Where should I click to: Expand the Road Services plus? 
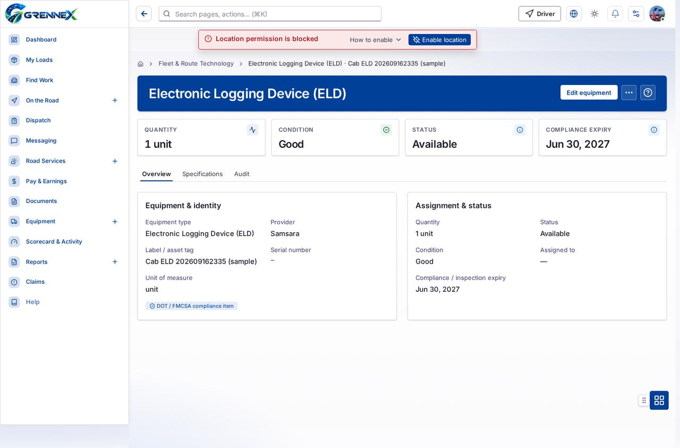[x=115, y=161]
